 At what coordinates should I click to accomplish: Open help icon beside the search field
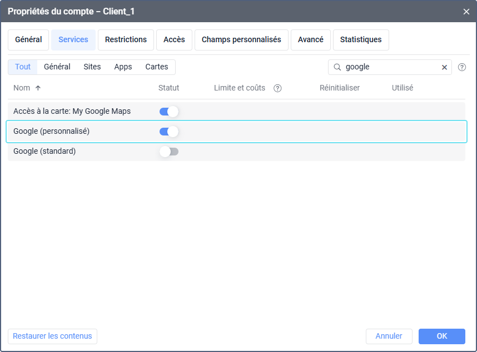point(461,67)
